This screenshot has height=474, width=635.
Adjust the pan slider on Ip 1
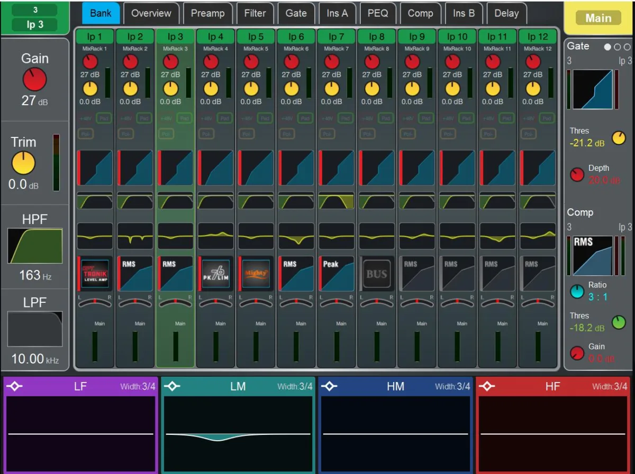pos(95,302)
